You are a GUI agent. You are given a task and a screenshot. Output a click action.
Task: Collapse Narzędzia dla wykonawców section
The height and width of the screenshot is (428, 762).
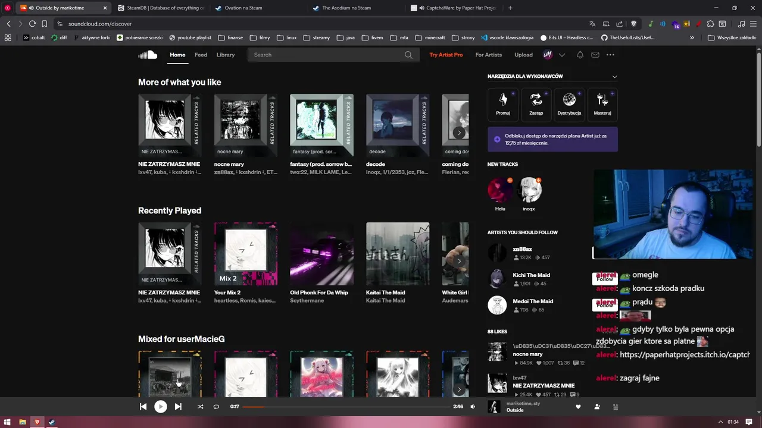coord(614,76)
